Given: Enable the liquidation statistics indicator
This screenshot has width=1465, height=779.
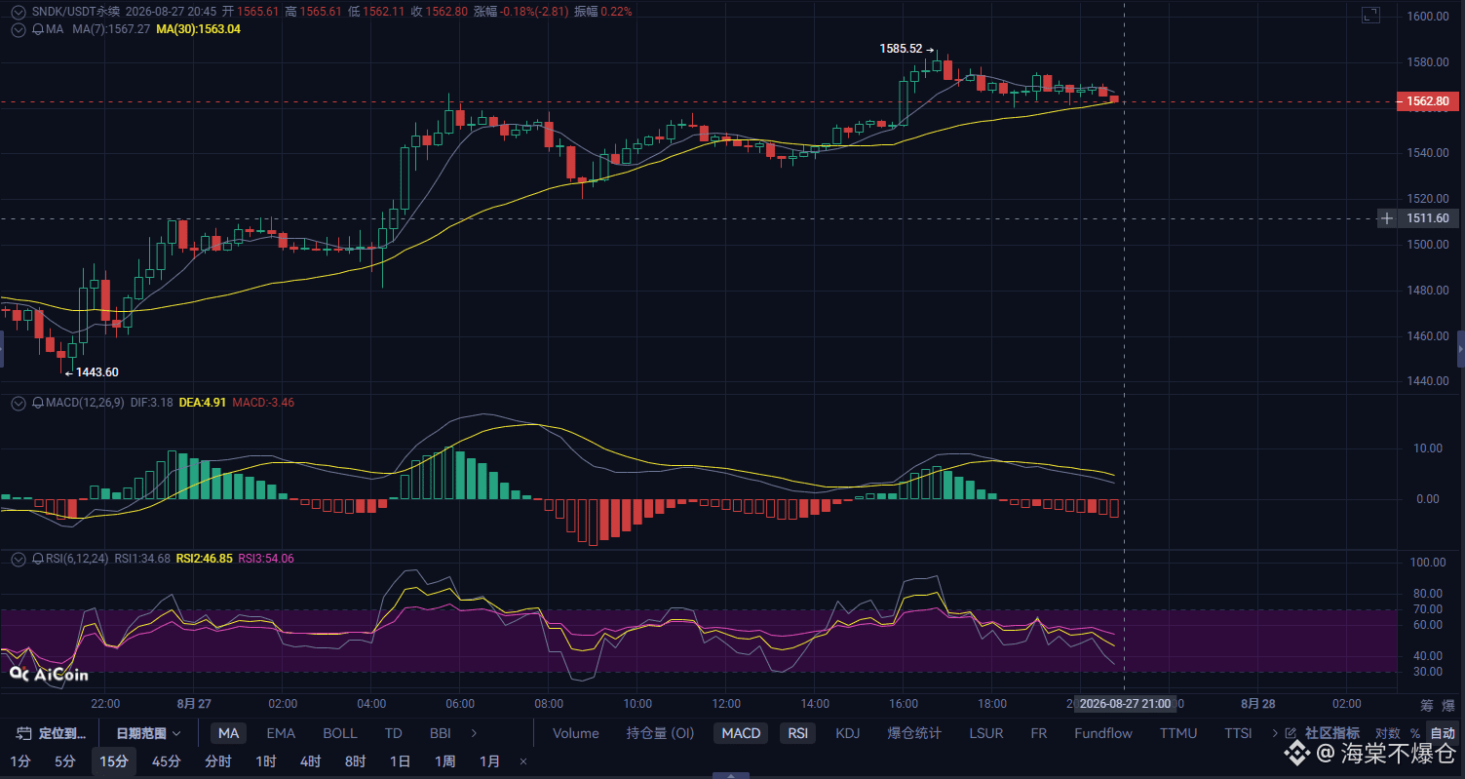Looking at the screenshot, I should [914, 733].
